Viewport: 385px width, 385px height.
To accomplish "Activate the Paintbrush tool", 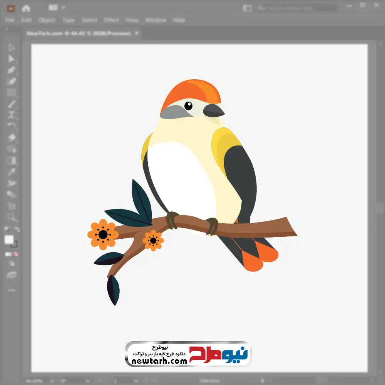I will pyautogui.click(x=12, y=104).
